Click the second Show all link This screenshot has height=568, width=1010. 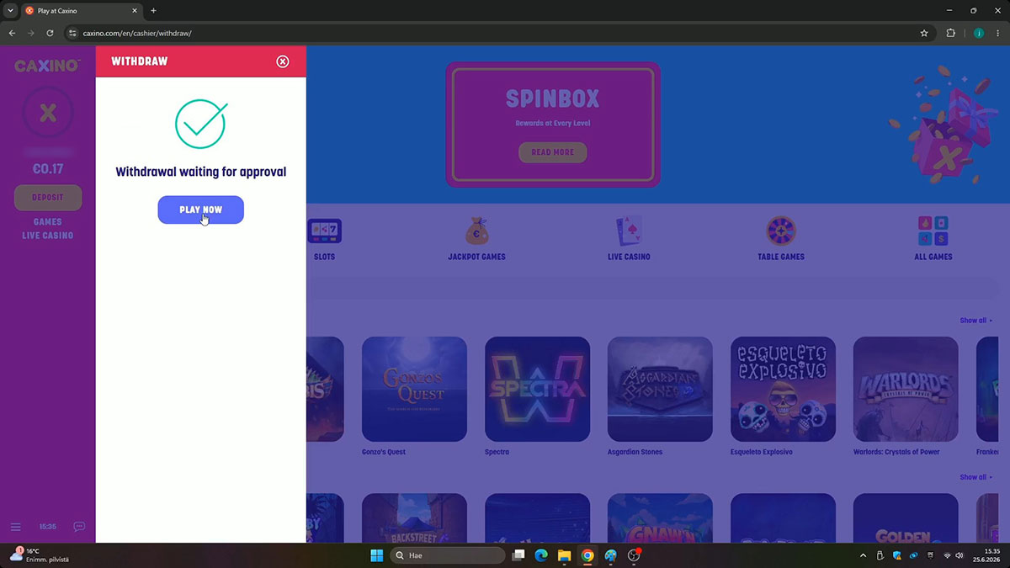(x=976, y=477)
